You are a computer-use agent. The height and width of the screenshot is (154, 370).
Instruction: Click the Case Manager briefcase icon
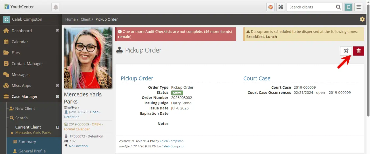pyautogui.click(x=6, y=97)
